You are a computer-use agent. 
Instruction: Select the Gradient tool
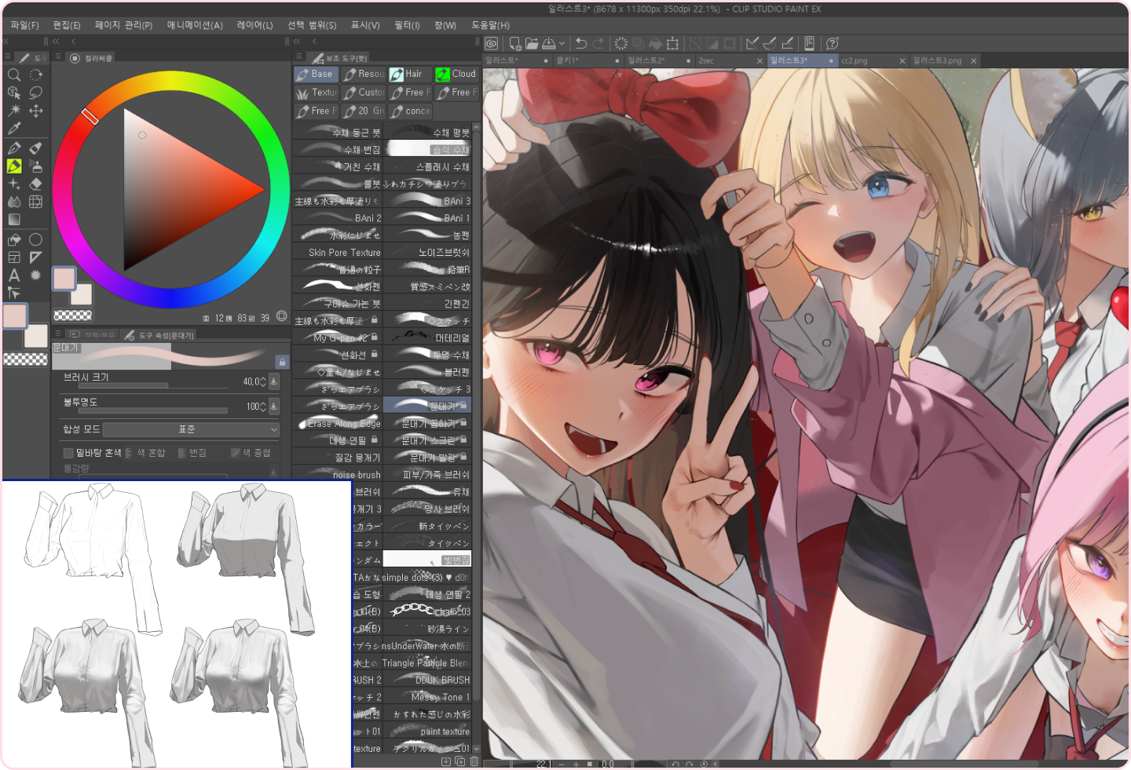click(14, 220)
